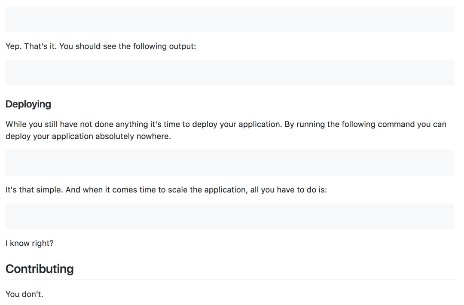
Task: Click the "Yep. That's it." sentence
Action: click(31, 46)
